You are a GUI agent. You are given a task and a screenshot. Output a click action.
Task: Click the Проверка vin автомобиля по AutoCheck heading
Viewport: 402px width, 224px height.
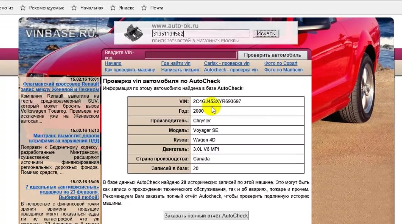(162, 81)
